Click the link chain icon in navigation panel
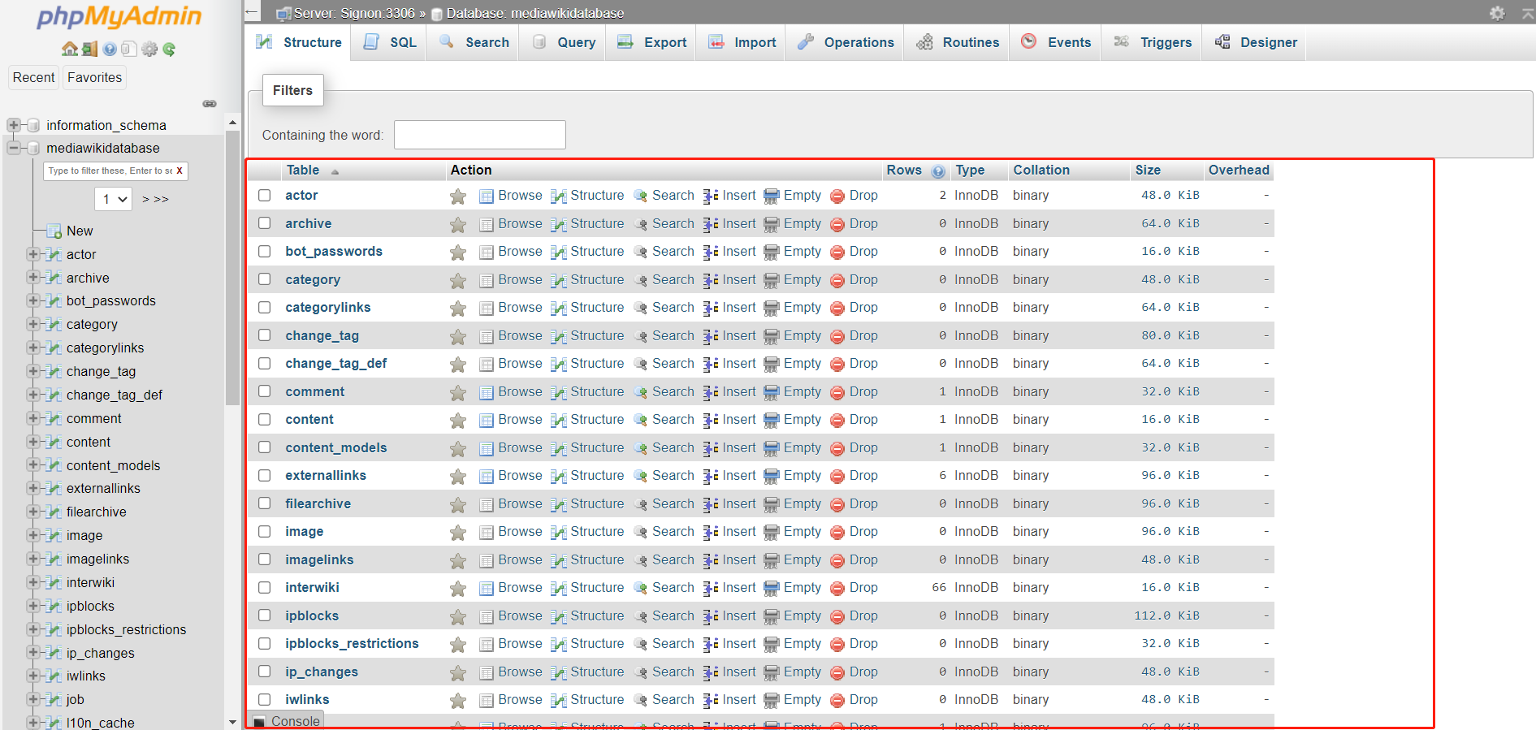1536x730 pixels. pos(210,104)
